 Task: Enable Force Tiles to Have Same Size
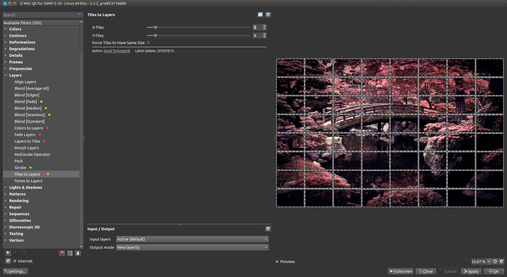tap(148, 43)
